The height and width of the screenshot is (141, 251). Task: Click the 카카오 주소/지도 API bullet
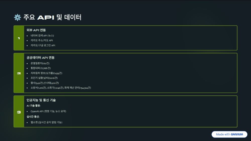[42, 40]
